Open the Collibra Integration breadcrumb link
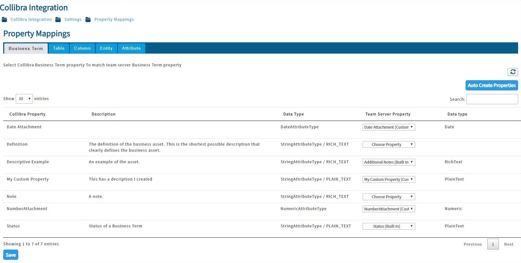The height and width of the screenshot is (263, 521). pos(31,20)
